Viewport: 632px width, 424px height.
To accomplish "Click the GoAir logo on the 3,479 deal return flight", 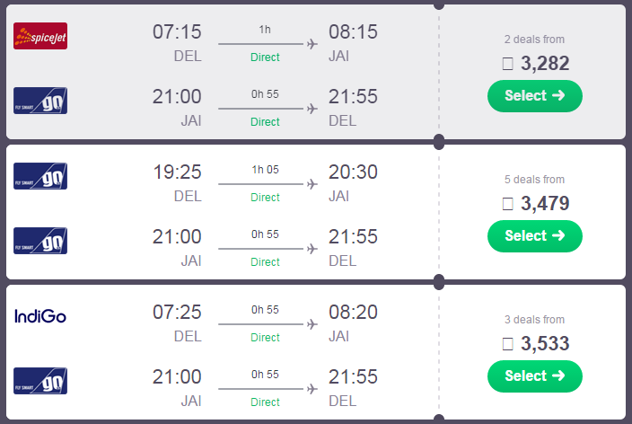I will point(40,241).
